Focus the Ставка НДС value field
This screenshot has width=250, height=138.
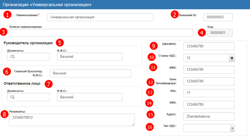tap(206, 58)
